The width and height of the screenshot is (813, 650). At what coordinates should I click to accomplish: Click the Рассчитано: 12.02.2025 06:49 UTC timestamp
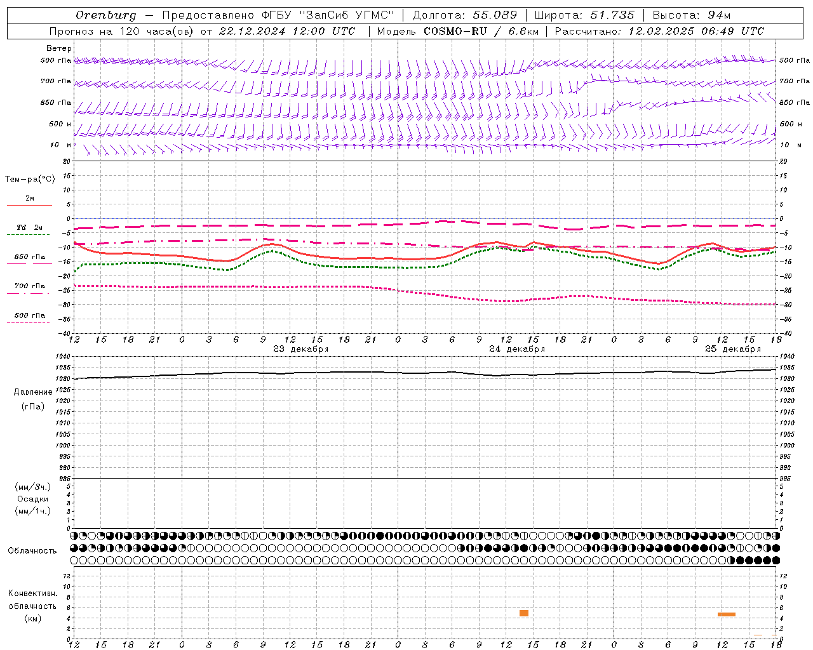(659, 31)
